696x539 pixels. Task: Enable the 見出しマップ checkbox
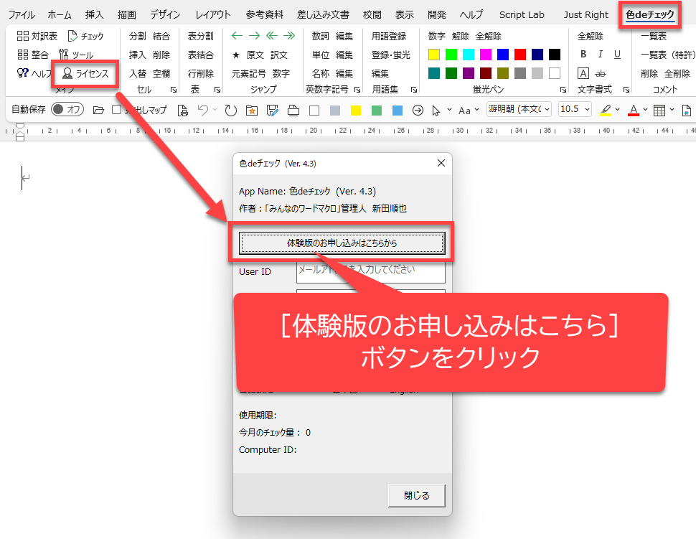coord(117,110)
